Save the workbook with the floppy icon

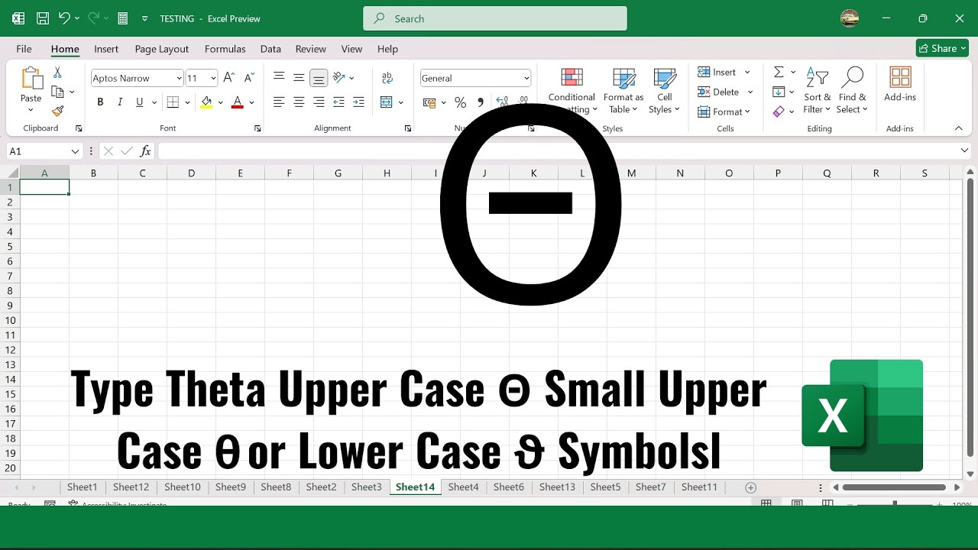tap(43, 18)
